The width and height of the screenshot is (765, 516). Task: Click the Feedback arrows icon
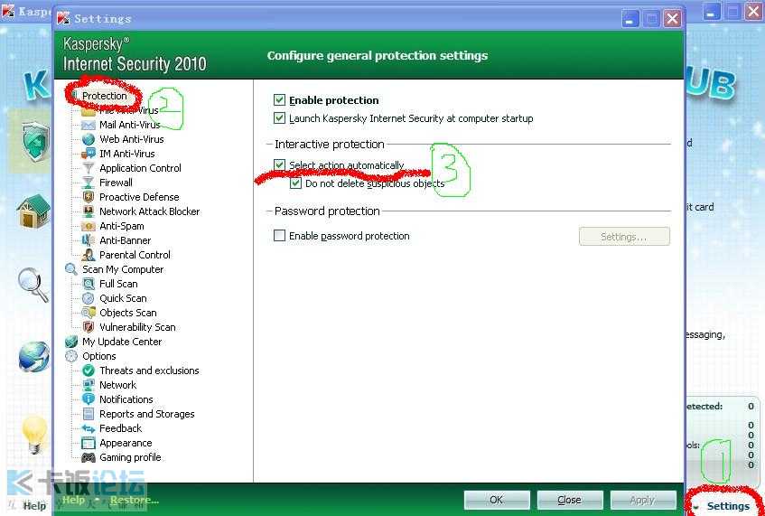[x=89, y=428]
